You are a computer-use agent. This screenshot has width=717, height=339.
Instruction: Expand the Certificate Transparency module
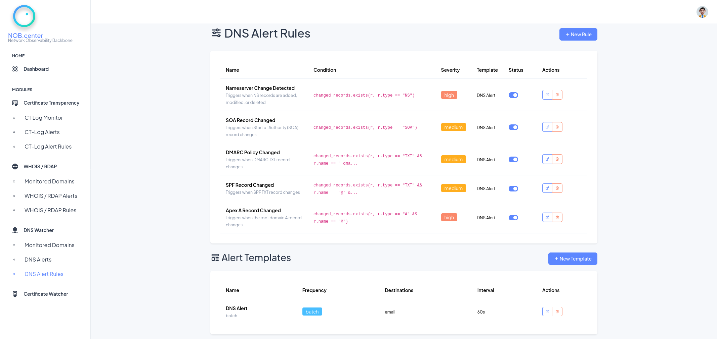point(51,103)
